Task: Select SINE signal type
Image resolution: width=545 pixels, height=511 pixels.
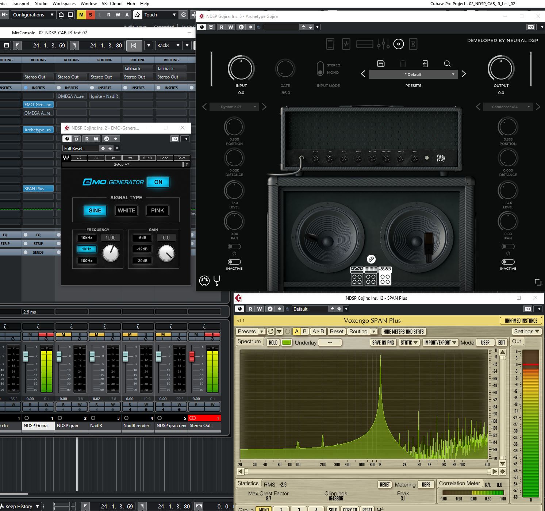Action: (95, 211)
